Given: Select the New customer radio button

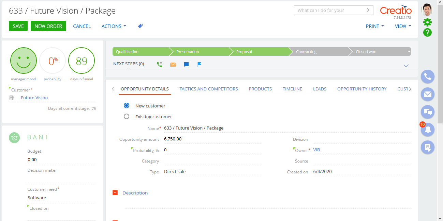Looking at the screenshot, I should [x=127, y=105].
